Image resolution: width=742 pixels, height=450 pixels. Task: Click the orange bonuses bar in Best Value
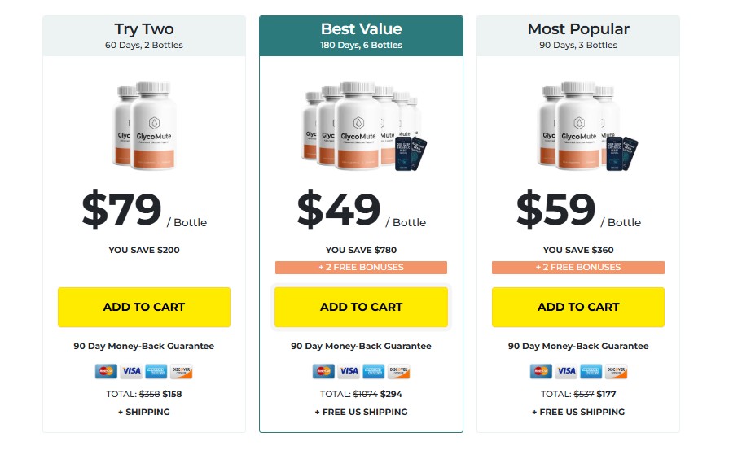pyautogui.click(x=361, y=268)
